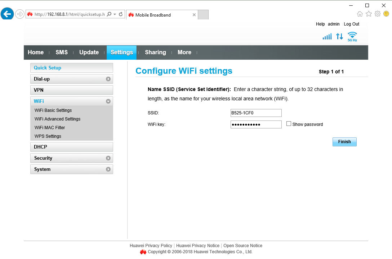Click the browser back arrow
The height and width of the screenshot is (259, 392).
click(x=7, y=14)
